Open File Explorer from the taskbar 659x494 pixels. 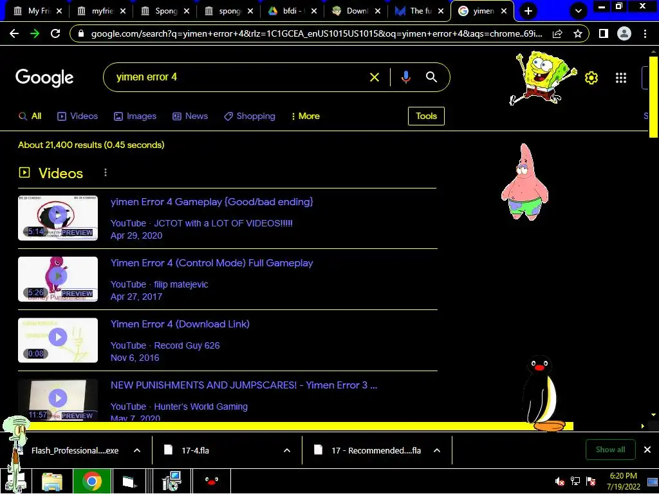click(52, 481)
